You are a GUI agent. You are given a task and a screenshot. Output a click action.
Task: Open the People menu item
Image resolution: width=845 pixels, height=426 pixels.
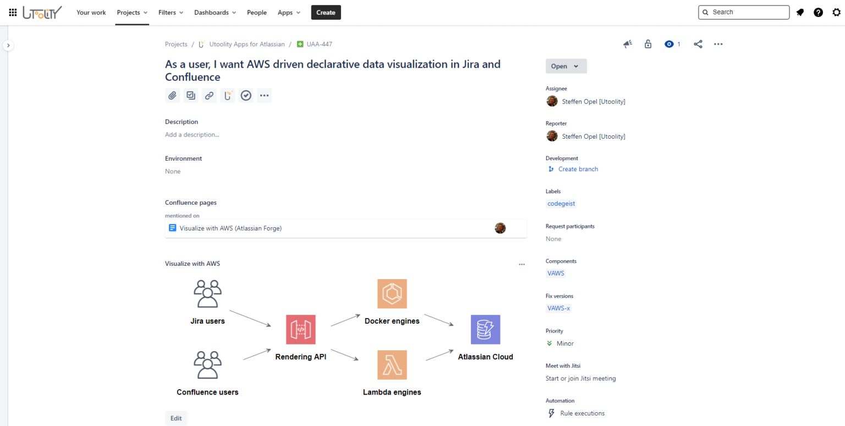(256, 12)
